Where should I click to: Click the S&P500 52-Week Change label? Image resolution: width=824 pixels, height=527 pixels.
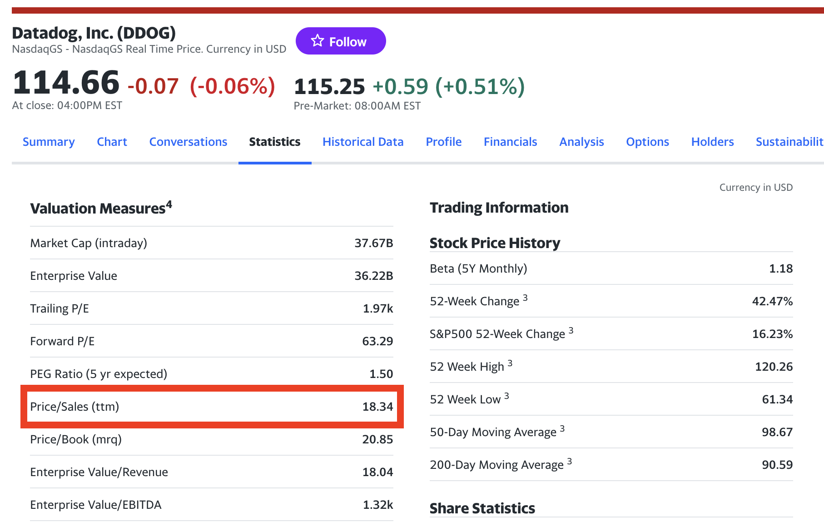[501, 333]
